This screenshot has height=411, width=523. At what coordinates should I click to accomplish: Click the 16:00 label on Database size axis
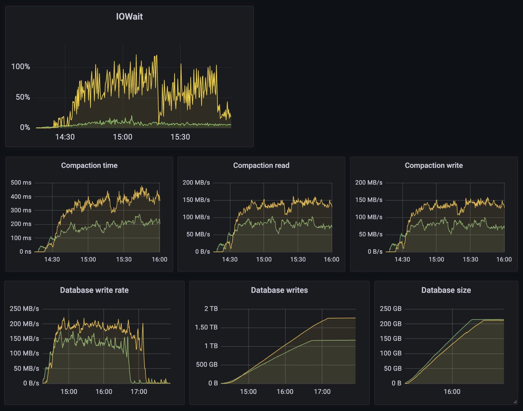click(452, 392)
